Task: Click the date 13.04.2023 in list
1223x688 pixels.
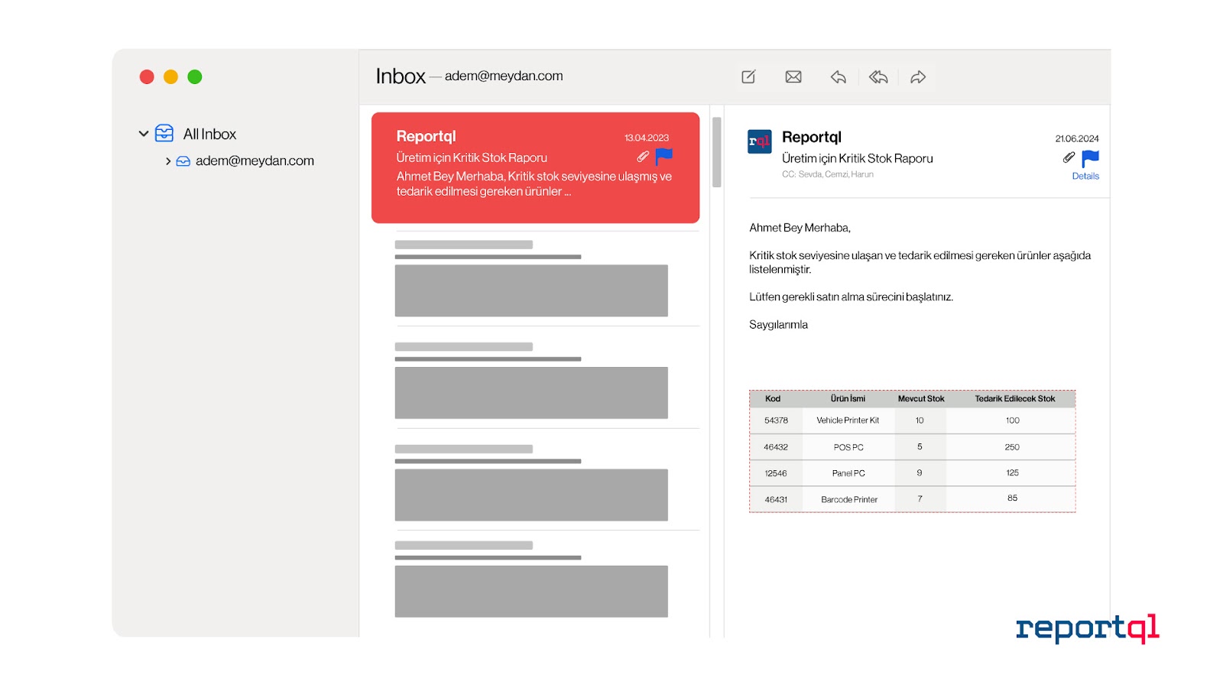Action: tap(647, 138)
